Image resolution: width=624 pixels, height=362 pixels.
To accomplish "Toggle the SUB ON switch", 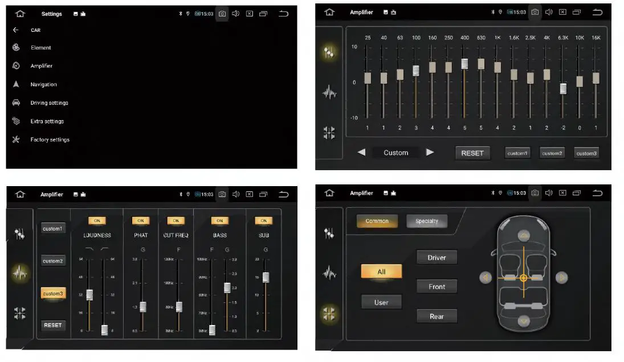I will click(263, 221).
